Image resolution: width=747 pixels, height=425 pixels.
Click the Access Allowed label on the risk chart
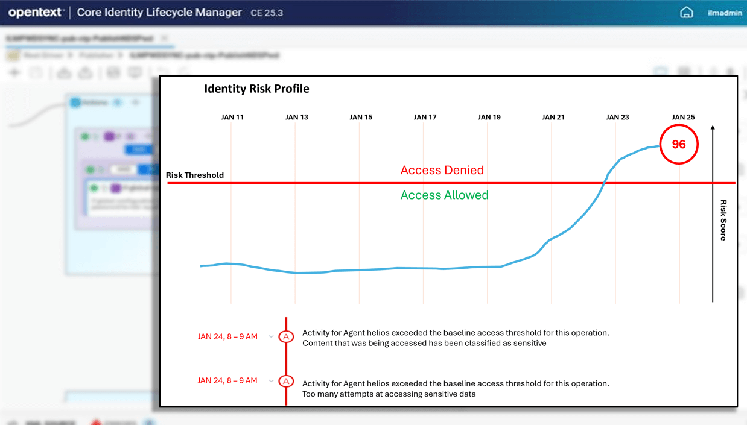(x=444, y=195)
